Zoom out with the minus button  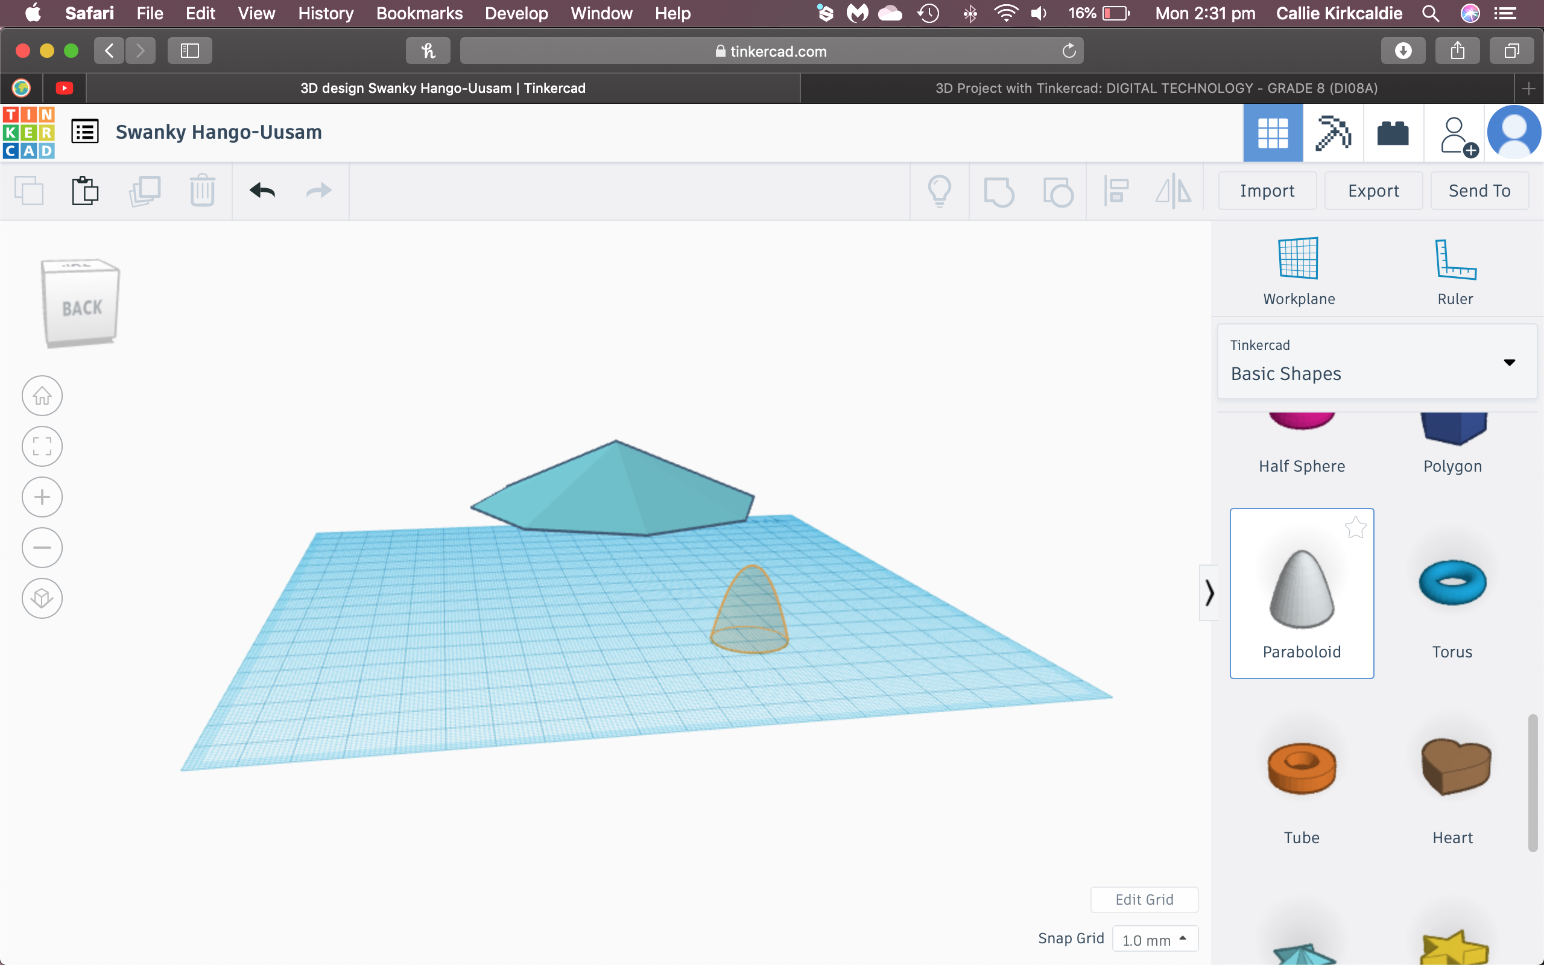(42, 548)
